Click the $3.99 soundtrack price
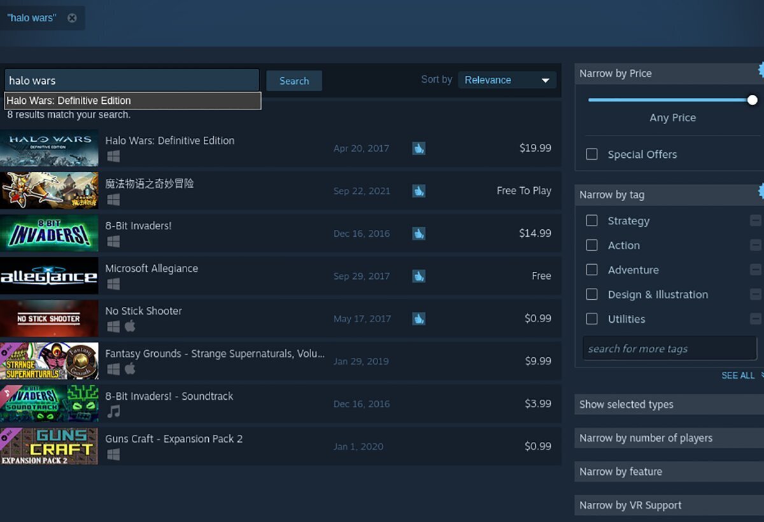The width and height of the screenshot is (764, 522). pyautogui.click(x=538, y=404)
